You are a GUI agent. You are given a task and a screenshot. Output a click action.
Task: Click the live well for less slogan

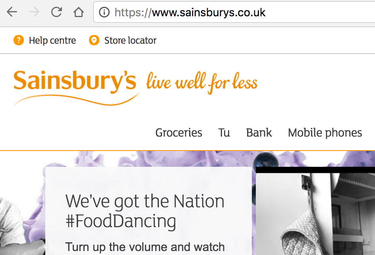202,83
